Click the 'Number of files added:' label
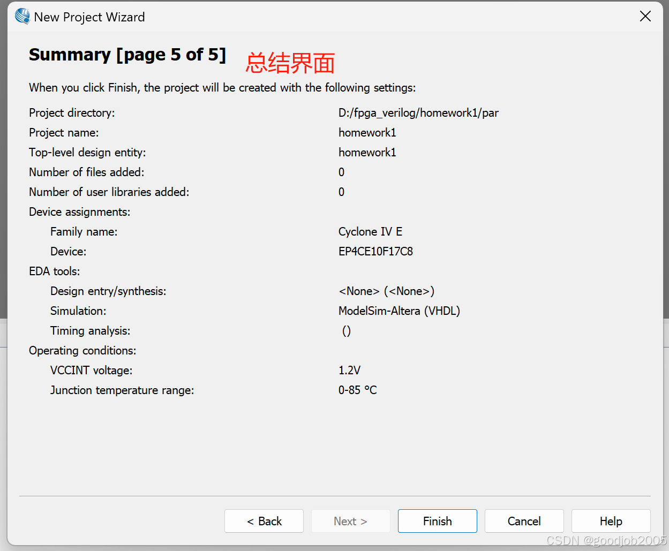 pos(87,172)
